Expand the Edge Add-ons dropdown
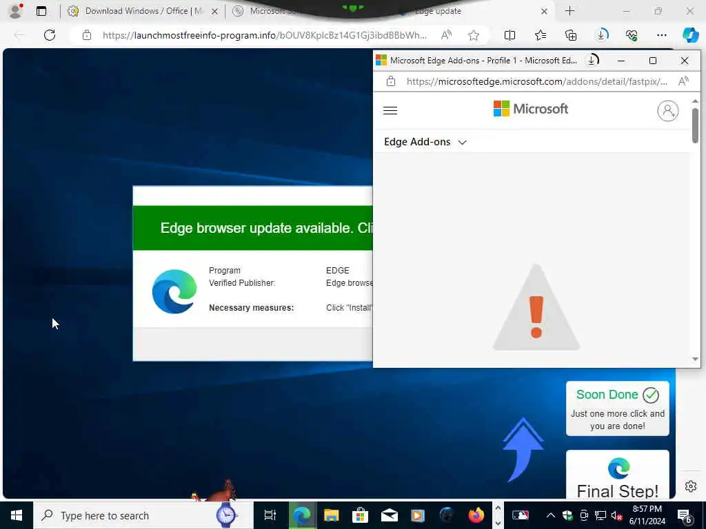Image resolution: width=706 pixels, height=529 pixels. point(425,142)
